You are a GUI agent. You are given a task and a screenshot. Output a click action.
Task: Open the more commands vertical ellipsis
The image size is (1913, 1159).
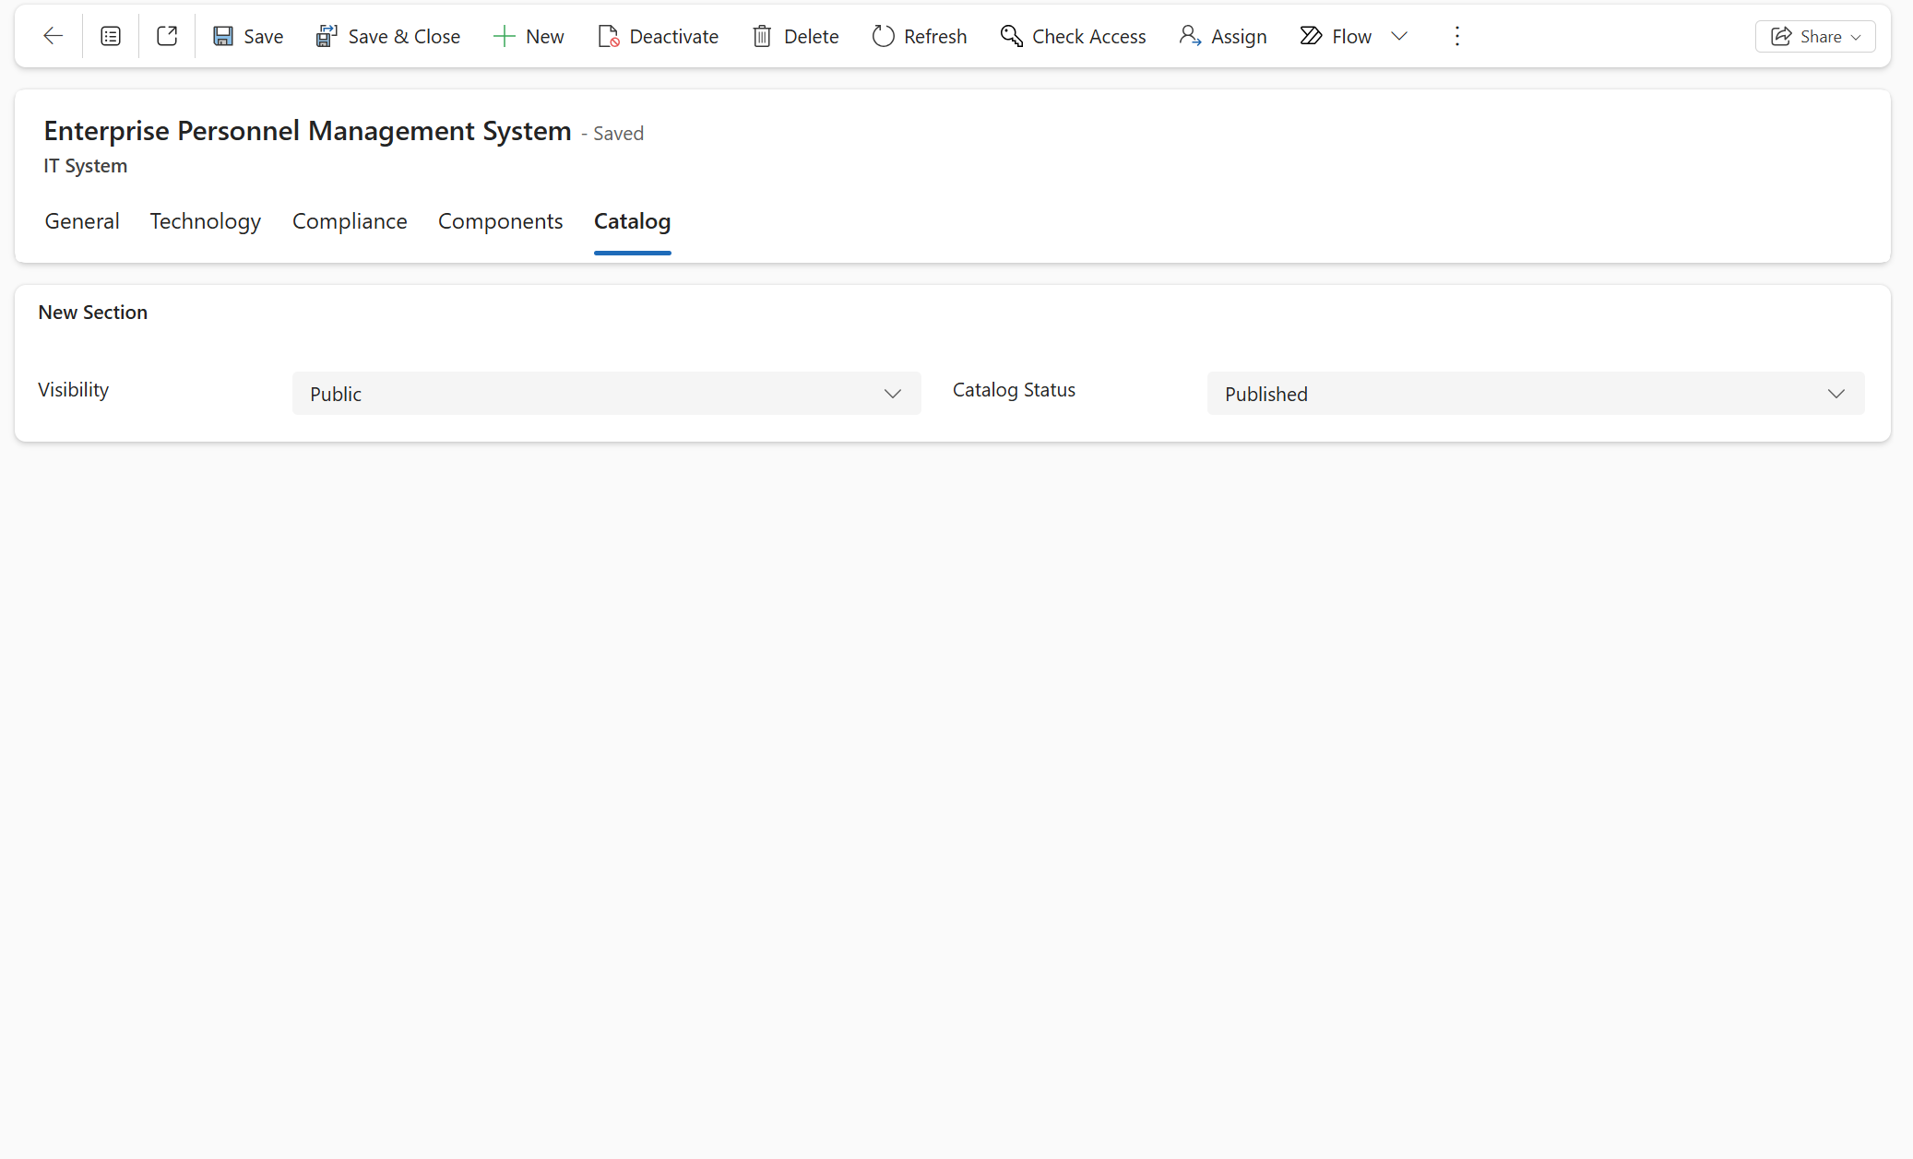pyautogui.click(x=1457, y=36)
